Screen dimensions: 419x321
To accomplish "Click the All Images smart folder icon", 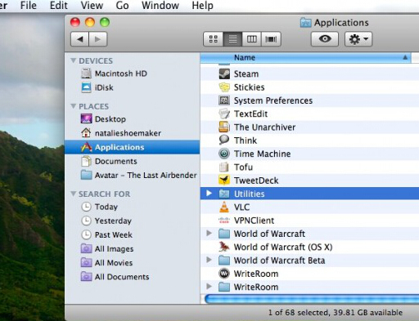I will point(86,248).
